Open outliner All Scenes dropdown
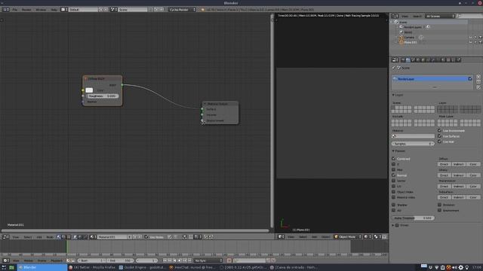Viewport: 483px width, 271px height. click(440, 16)
